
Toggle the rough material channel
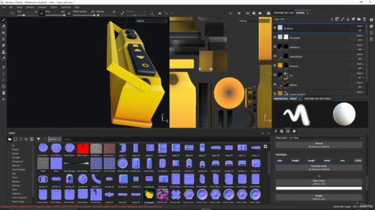(311, 160)
